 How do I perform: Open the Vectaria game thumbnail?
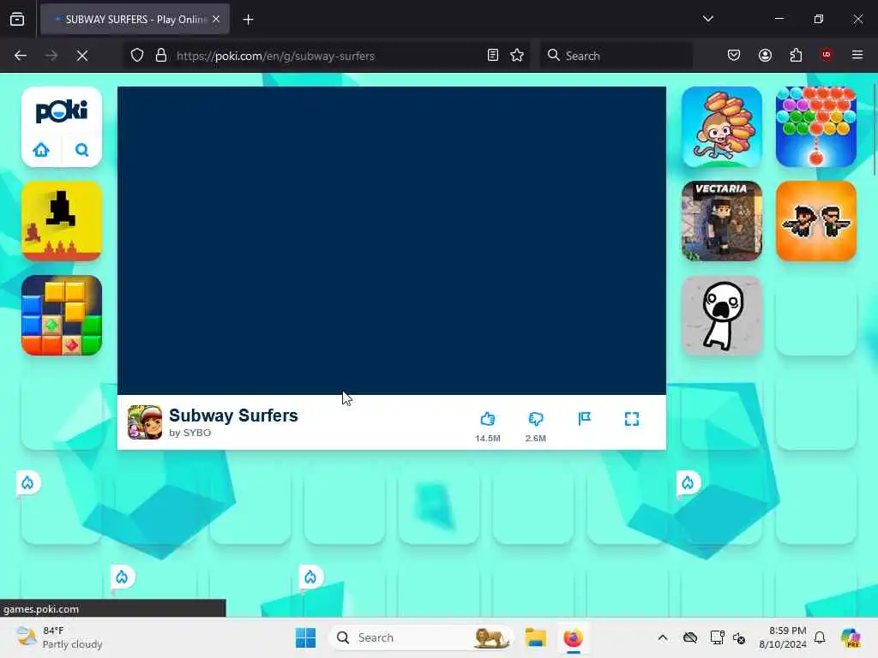722,221
